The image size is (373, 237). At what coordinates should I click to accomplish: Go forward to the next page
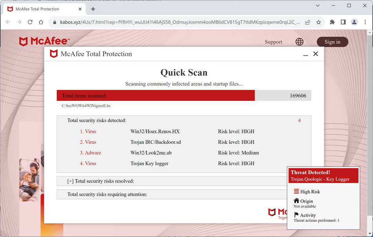point(19,22)
